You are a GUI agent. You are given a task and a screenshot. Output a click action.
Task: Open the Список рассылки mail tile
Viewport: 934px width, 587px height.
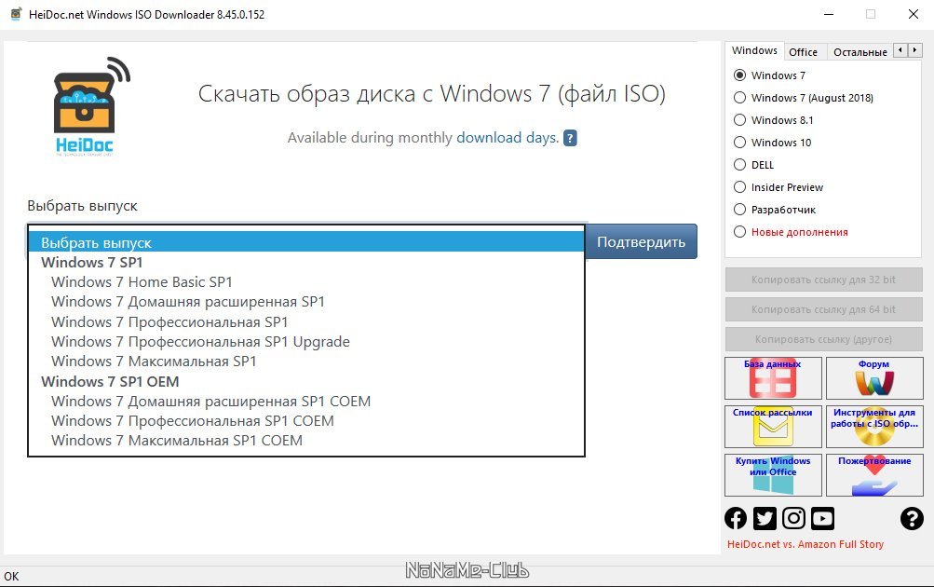(773, 427)
